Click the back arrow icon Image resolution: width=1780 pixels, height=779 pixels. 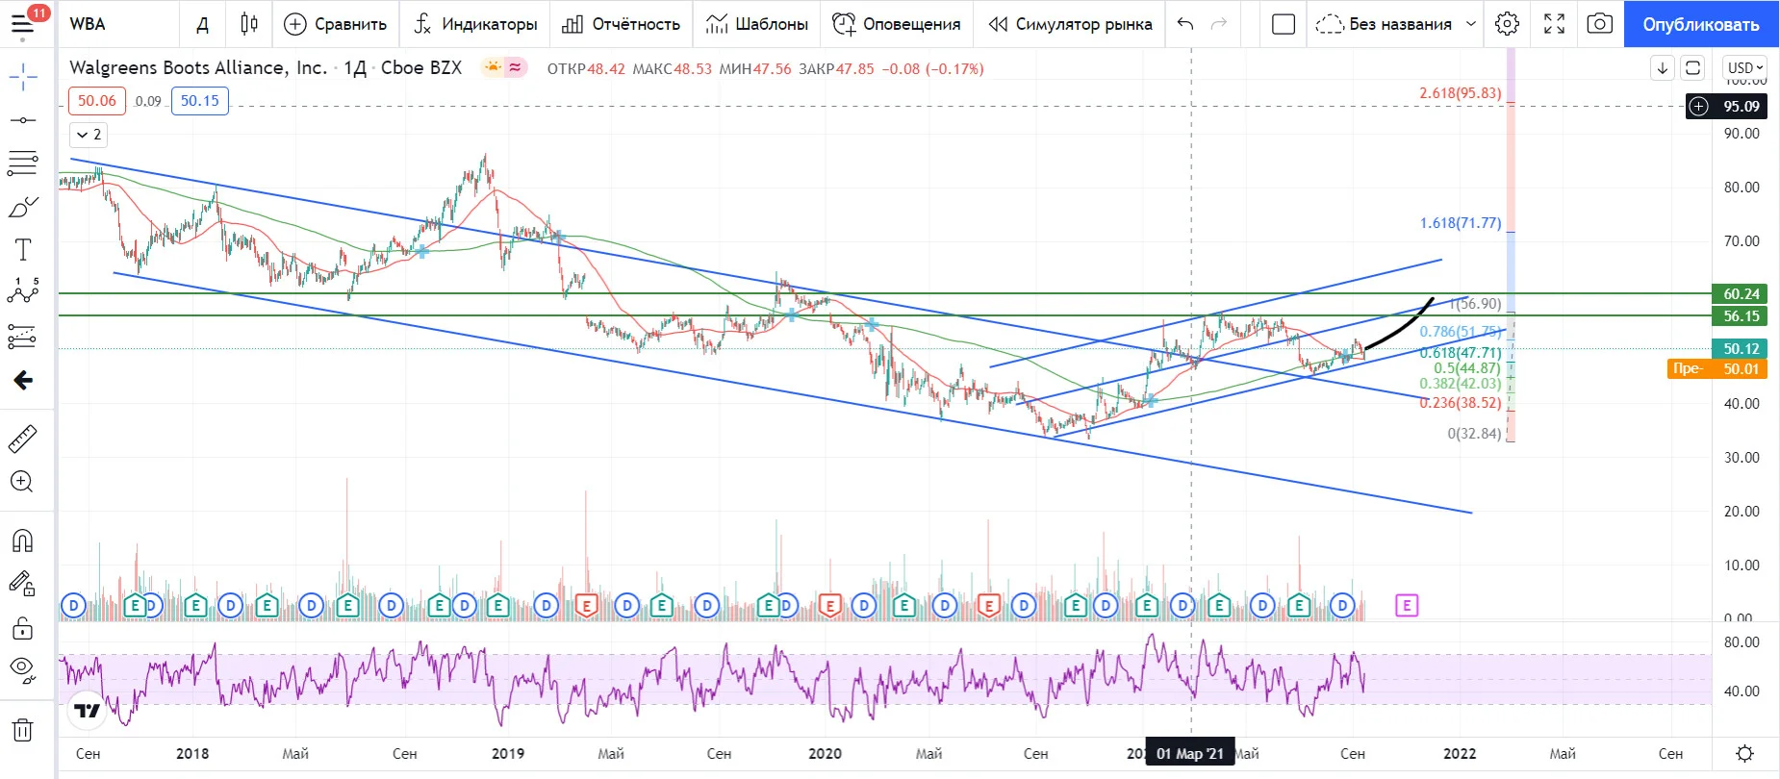[23, 381]
